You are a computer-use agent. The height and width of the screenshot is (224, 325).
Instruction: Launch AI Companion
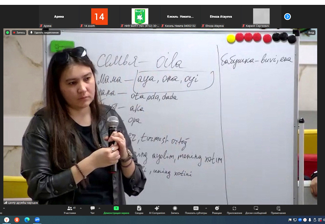157,209
